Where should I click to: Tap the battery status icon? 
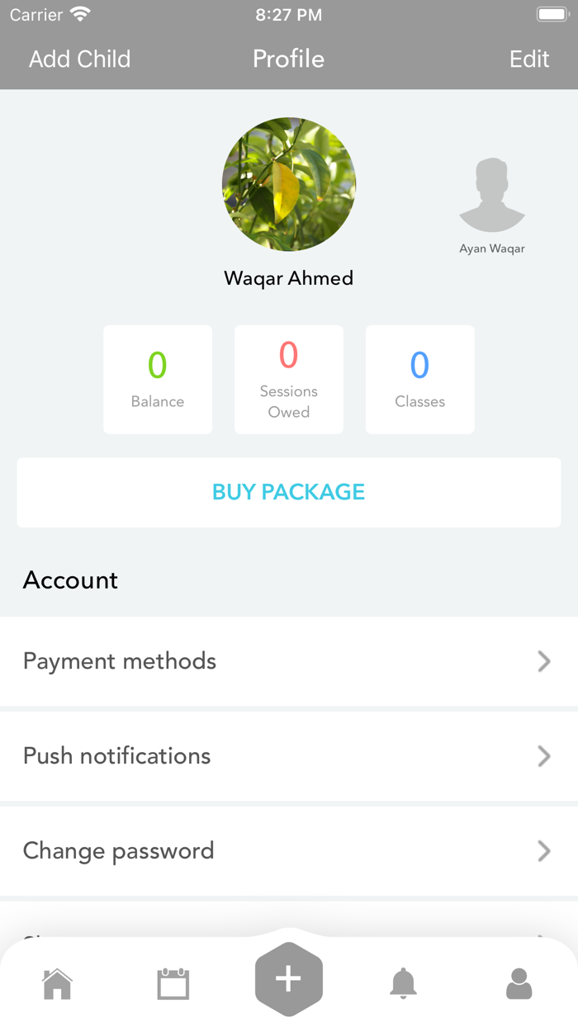(552, 14)
